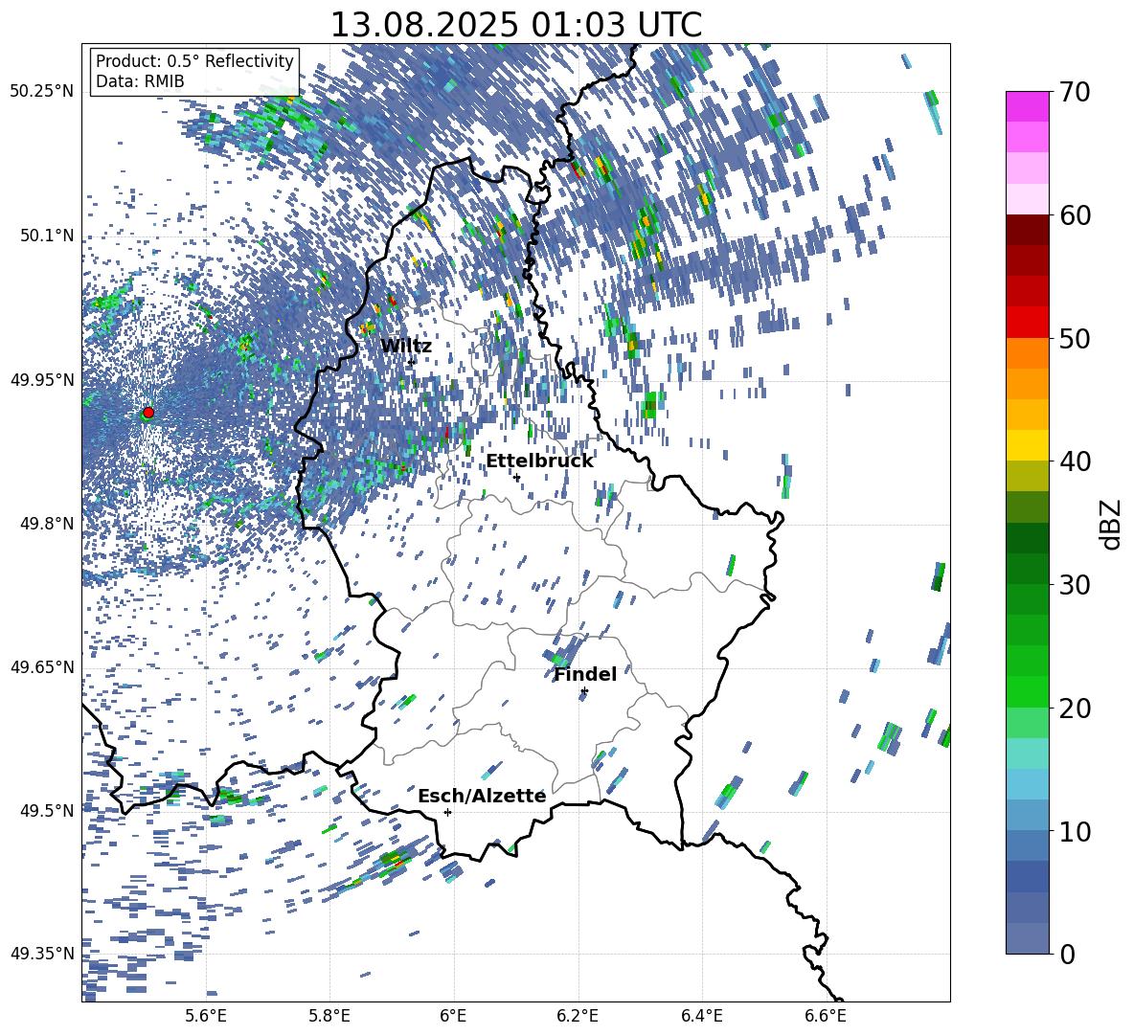The height and width of the screenshot is (1035, 1134).
Task: Click the 50.25°N latitude label
Action: 42,92
